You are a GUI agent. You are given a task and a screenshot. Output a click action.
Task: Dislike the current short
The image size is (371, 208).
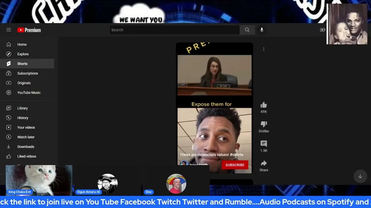point(263,124)
